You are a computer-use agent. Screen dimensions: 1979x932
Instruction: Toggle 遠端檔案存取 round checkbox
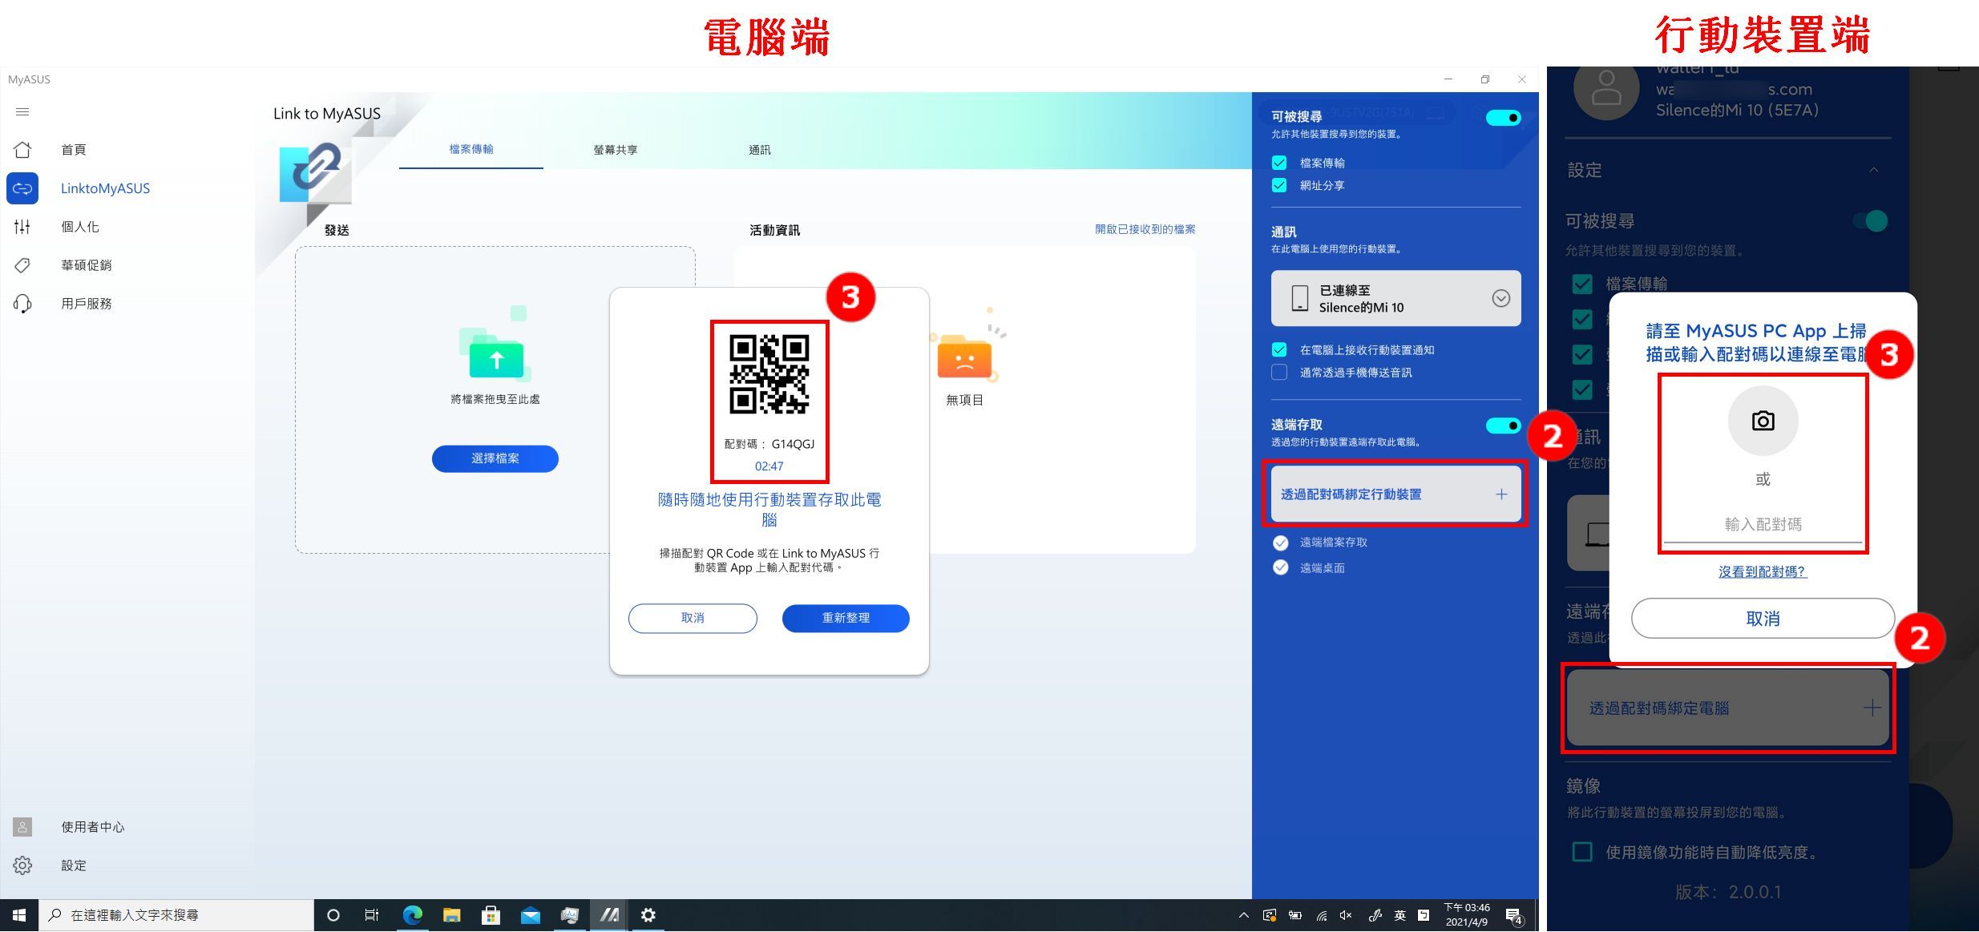click(1281, 543)
